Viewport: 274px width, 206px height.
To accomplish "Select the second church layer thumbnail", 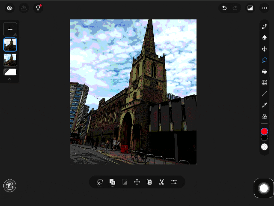I will point(10,59).
